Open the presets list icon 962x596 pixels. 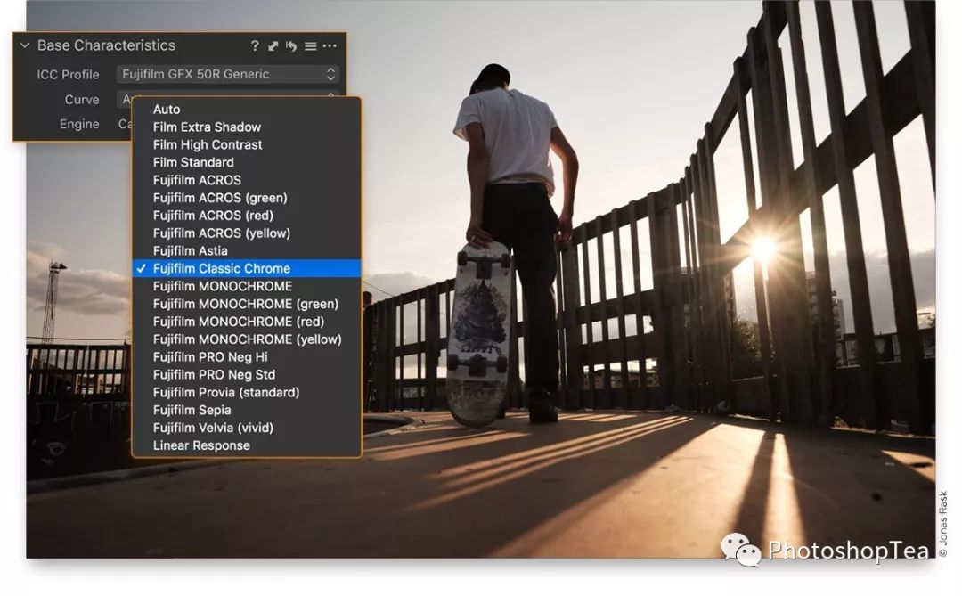311,46
